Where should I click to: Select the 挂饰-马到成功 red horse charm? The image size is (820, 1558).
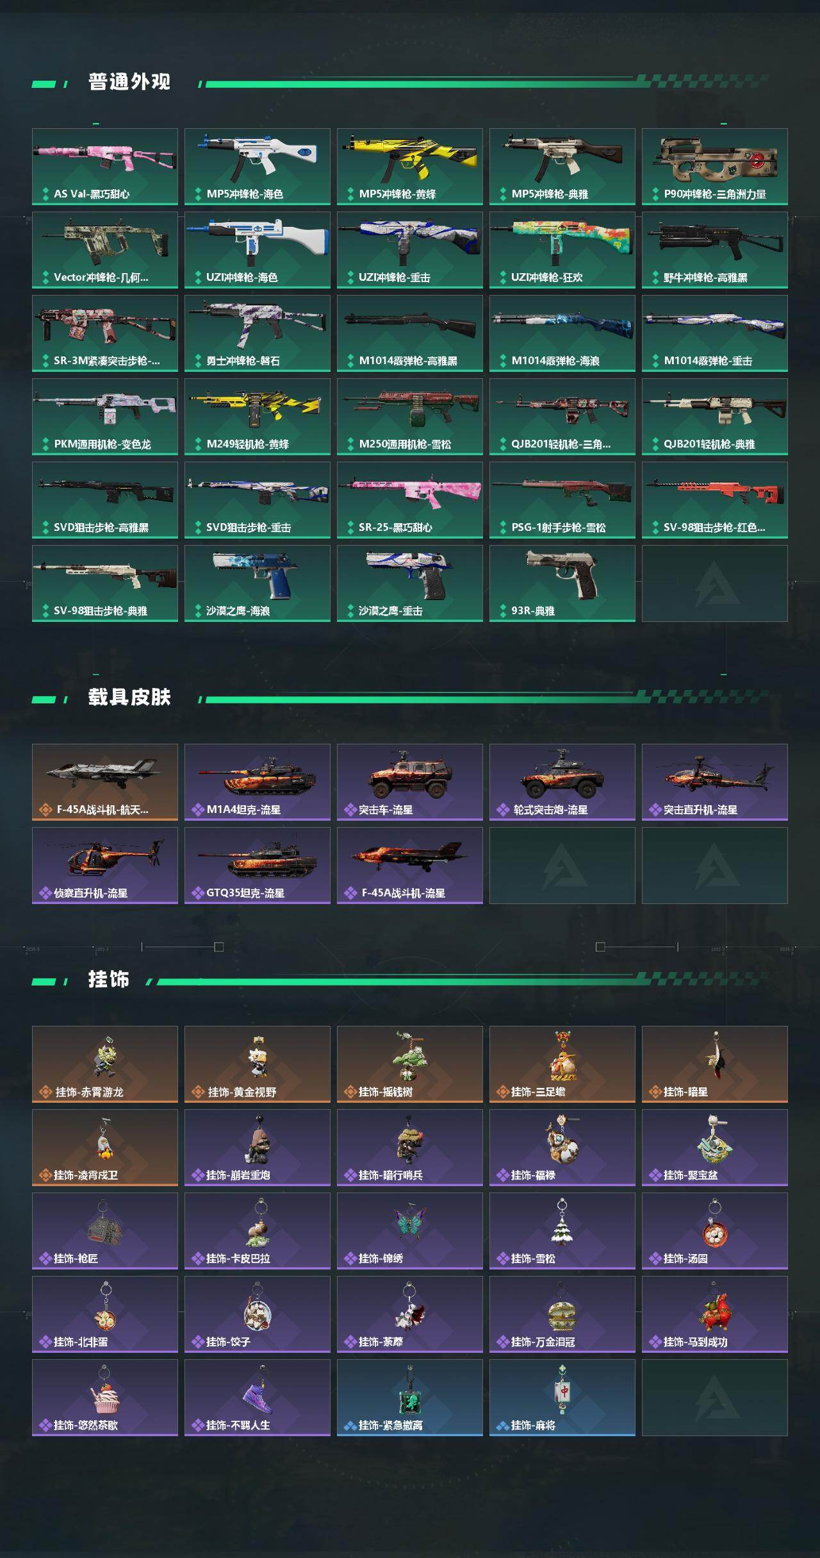tap(715, 1314)
